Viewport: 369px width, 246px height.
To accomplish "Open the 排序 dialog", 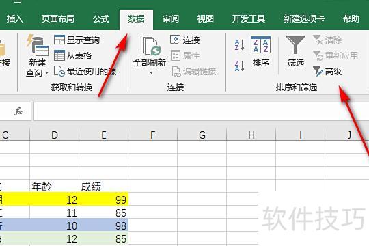I will click(x=261, y=51).
